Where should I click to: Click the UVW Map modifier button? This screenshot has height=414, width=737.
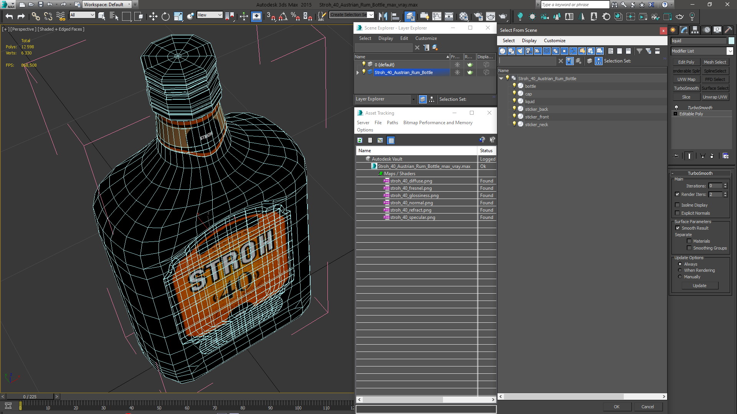click(686, 79)
